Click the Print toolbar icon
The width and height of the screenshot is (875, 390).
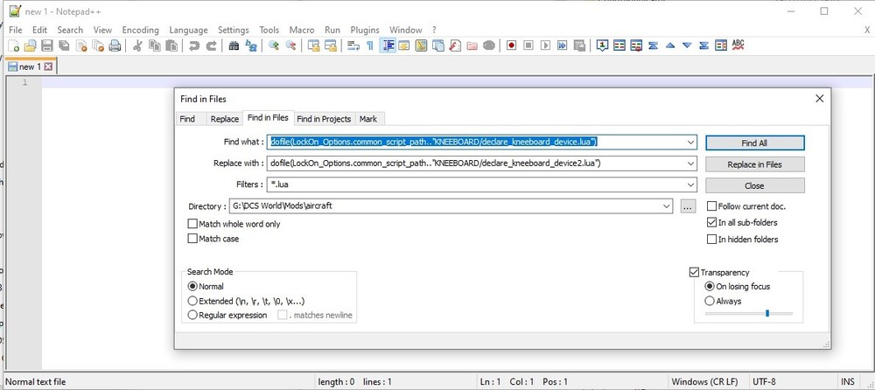click(115, 45)
